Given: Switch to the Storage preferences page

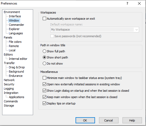Looking at the screenshot, I should (x=9, y=106).
